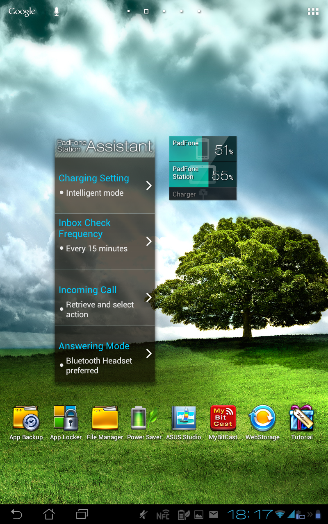Image resolution: width=328 pixels, height=524 pixels.
Task: Tap the Wi-Fi signal indicator
Action: click(x=280, y=515)
